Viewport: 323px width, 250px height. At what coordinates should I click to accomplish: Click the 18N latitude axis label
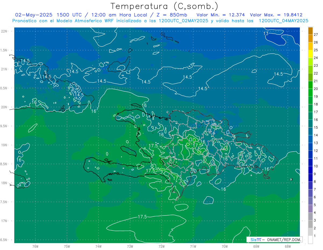[x=4, y=183]
